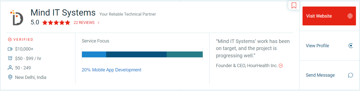Click the globe icon on Visit Website
This screenshot has height=91, width=360.
click(350, 16)
